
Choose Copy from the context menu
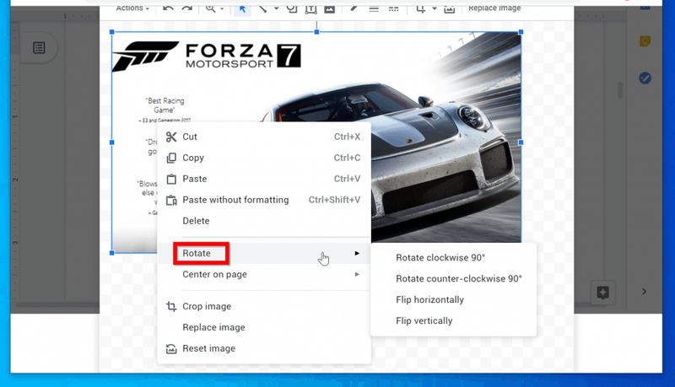pos(264,158)
